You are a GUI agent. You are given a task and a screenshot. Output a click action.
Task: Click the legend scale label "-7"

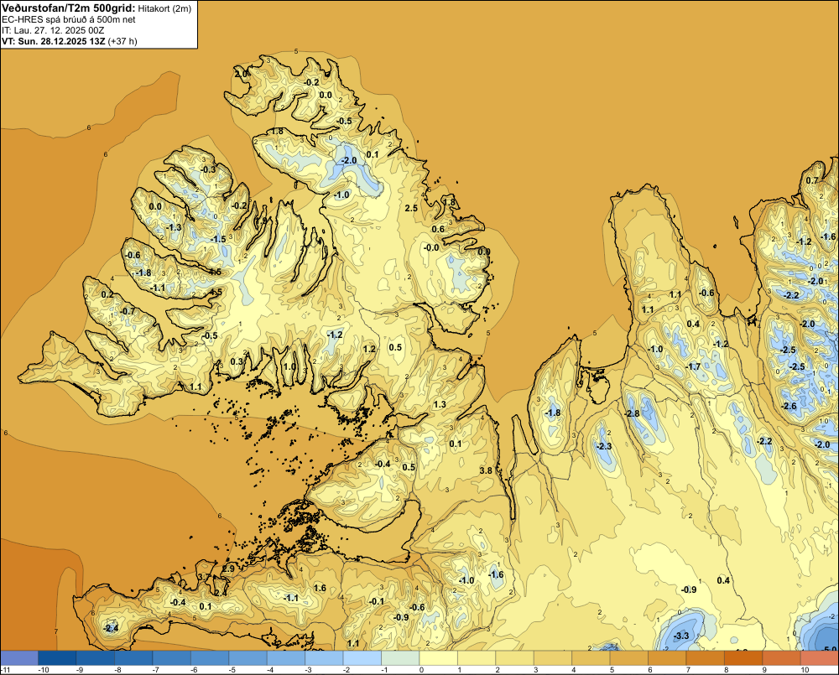[x=155, y=670]
